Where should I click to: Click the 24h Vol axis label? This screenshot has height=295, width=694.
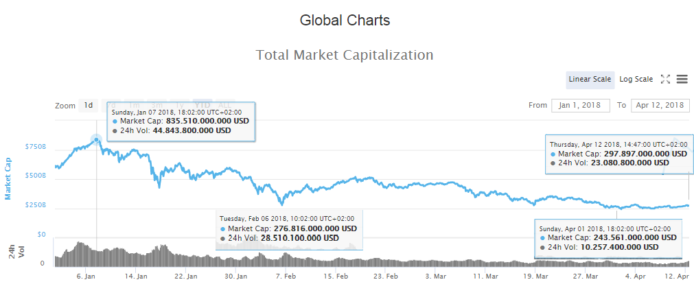click(16, 251)
